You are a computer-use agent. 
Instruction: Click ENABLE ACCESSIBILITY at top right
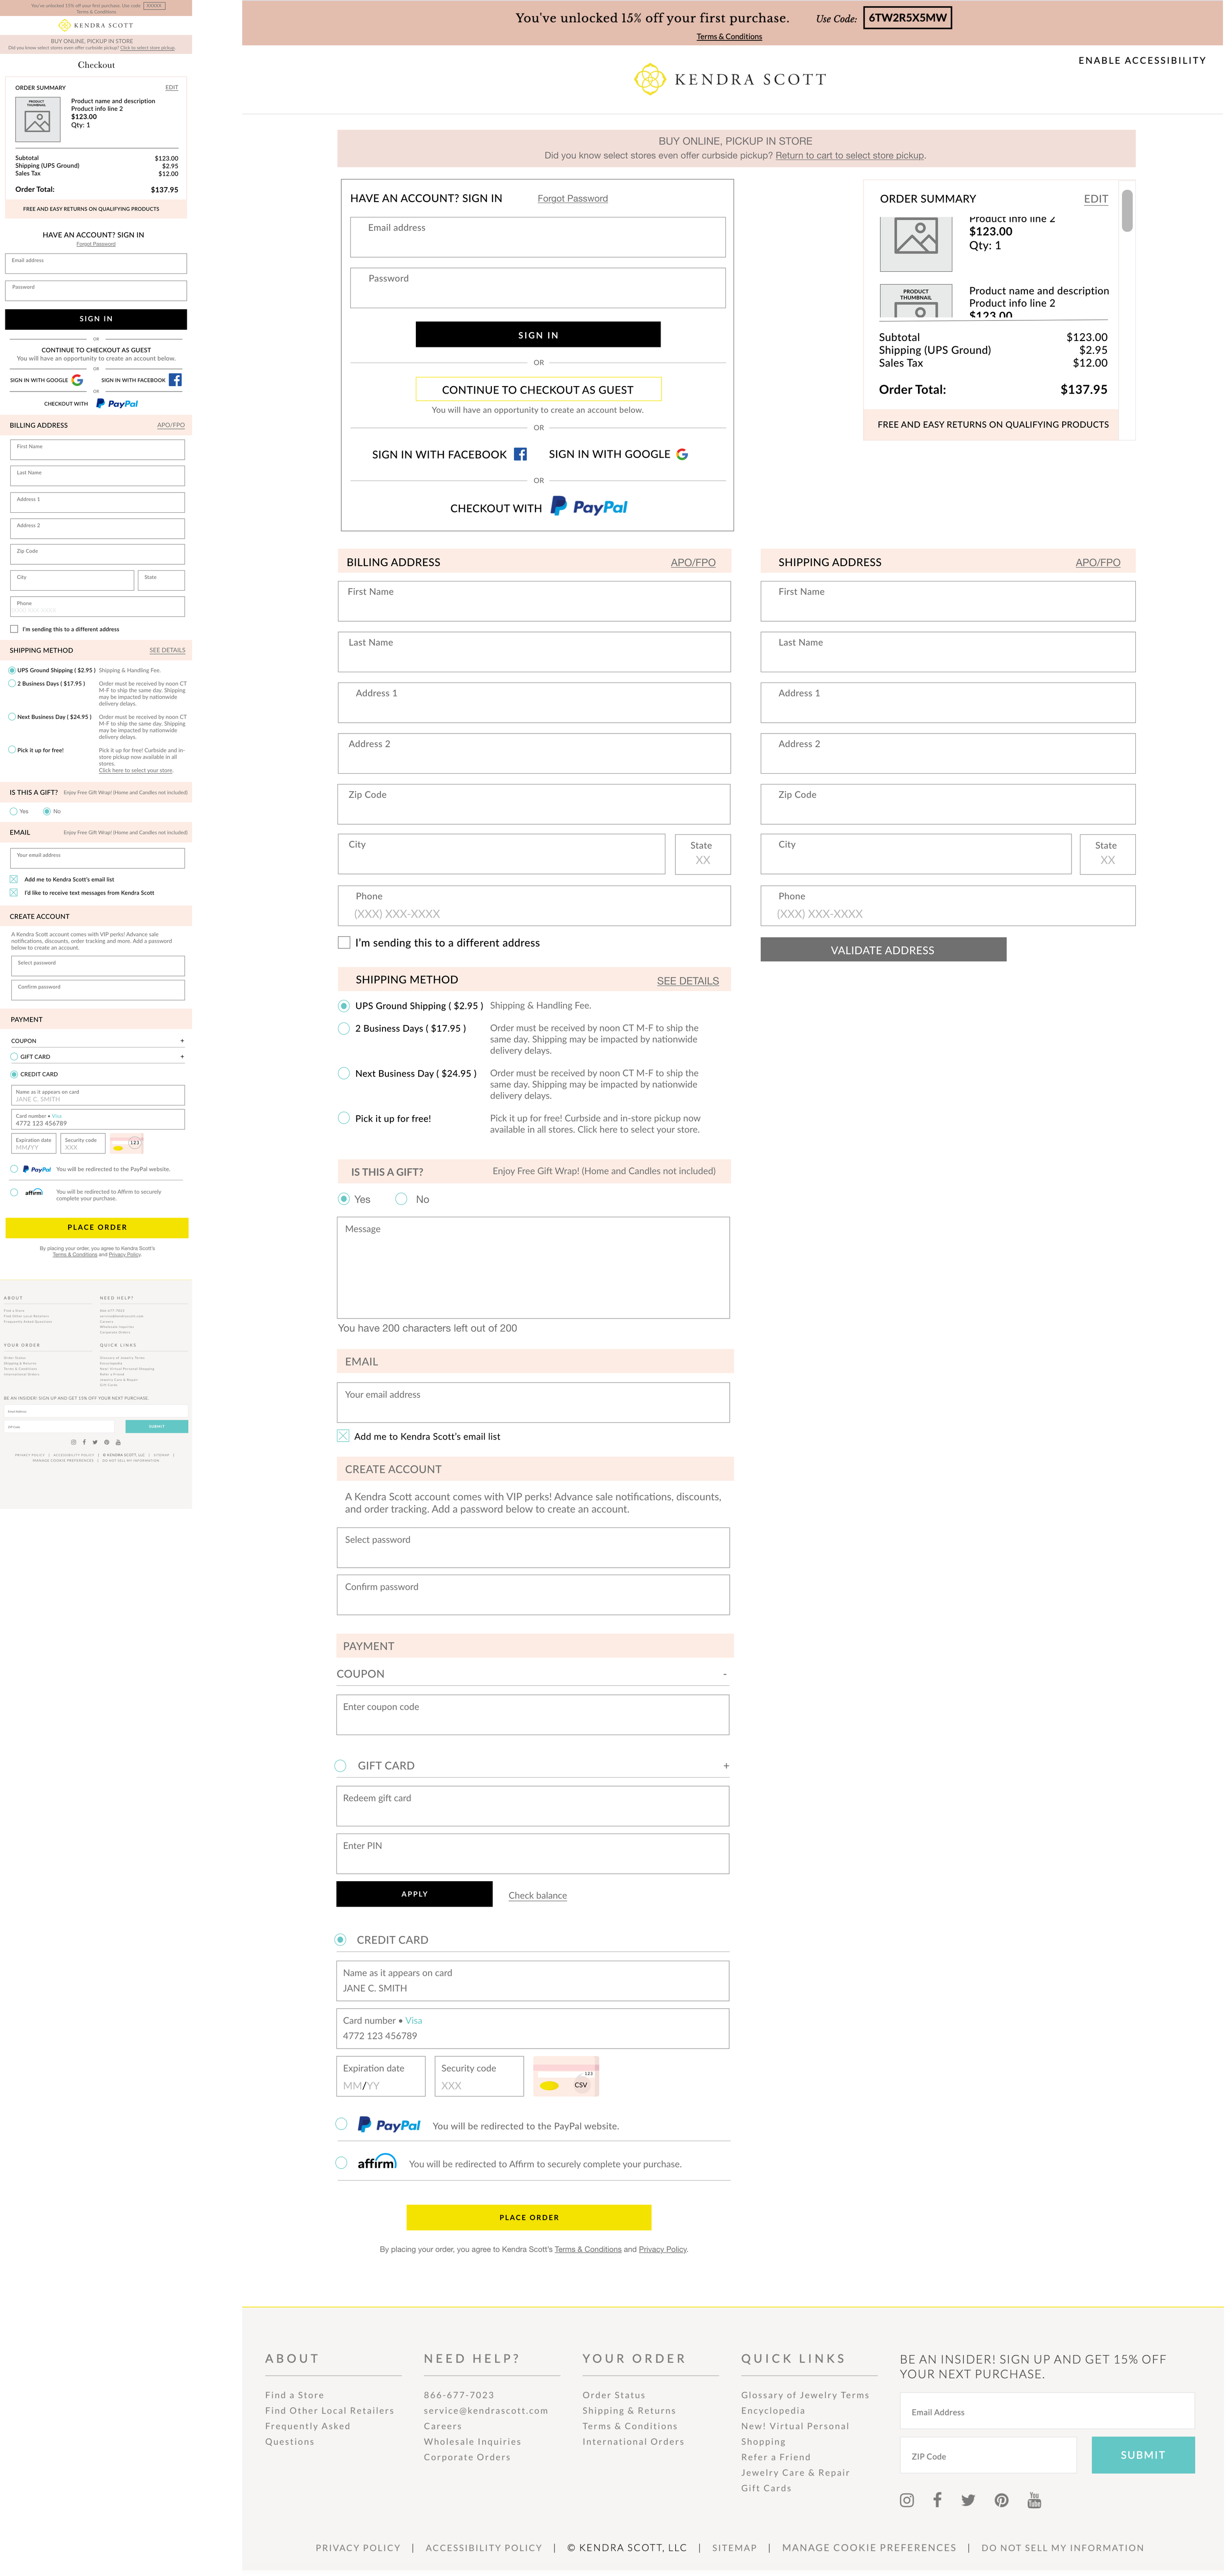[x=1141, y=60]
